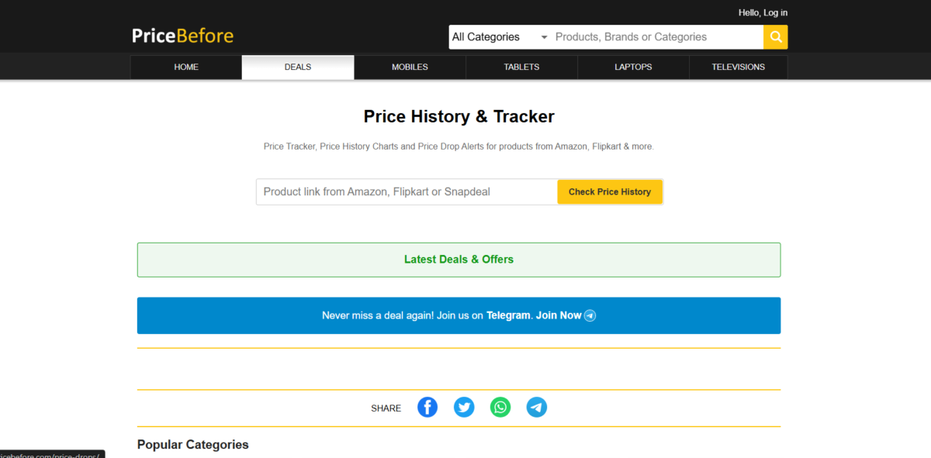
Task: Share via WhatsApp icon
Action: coord(500,407)
